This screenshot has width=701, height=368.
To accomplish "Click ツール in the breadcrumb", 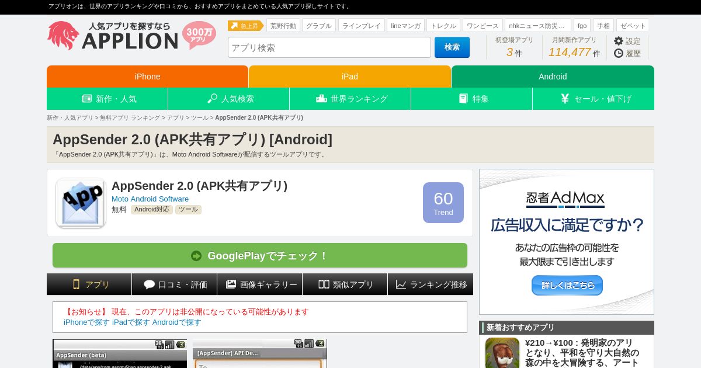I will click(x=200, y=117).
